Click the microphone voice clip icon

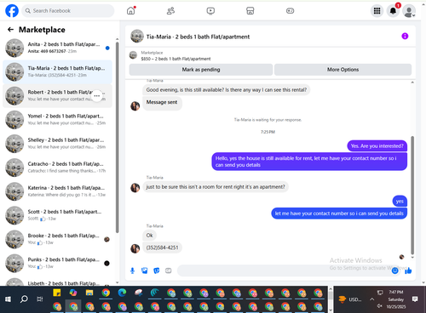point(132,270)
